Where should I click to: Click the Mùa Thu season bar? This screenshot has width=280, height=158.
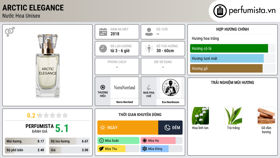coord(118,149)
